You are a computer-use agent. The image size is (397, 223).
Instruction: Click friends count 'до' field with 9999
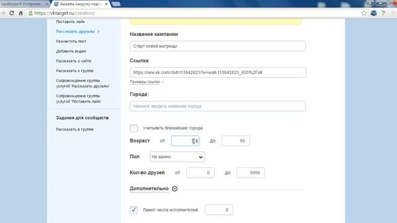coord(251,173)
